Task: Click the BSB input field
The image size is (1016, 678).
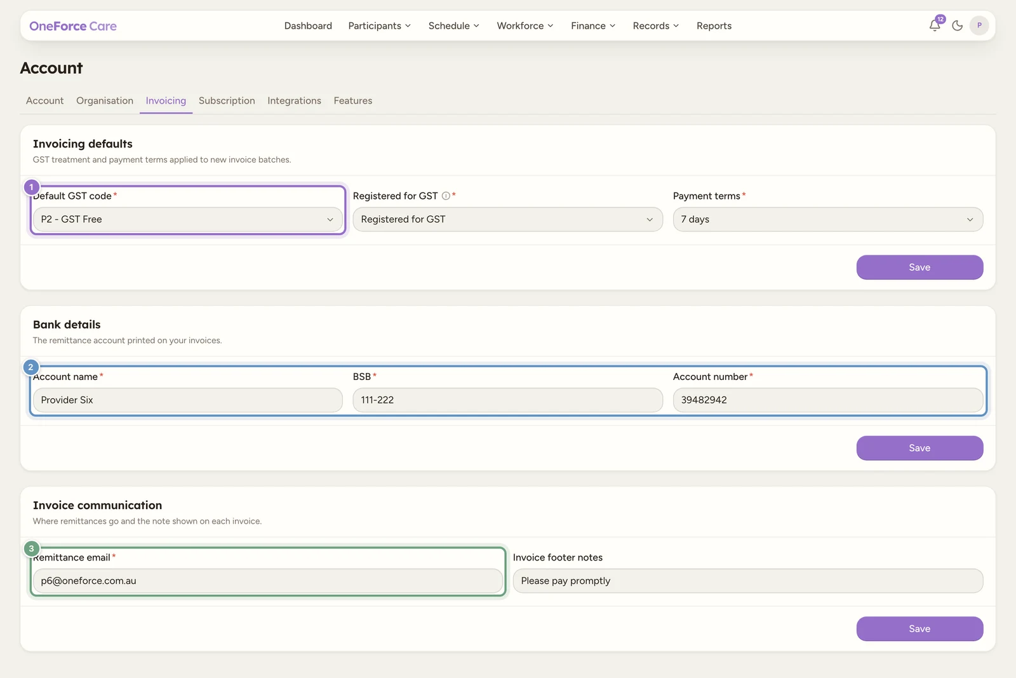Action: pos(508,400)
